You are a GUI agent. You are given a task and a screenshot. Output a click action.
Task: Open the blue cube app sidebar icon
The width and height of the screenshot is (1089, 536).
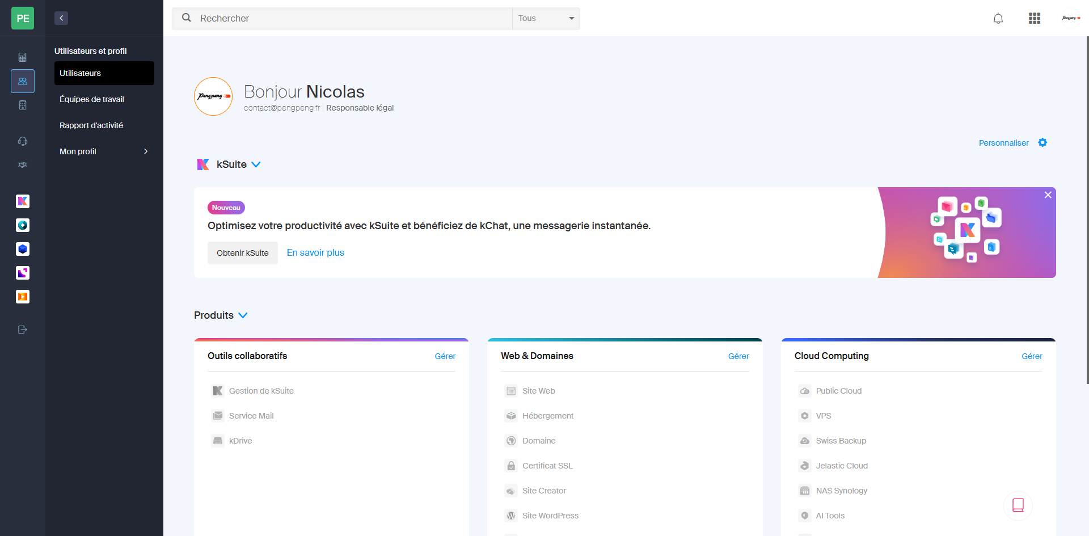point(23,249)
